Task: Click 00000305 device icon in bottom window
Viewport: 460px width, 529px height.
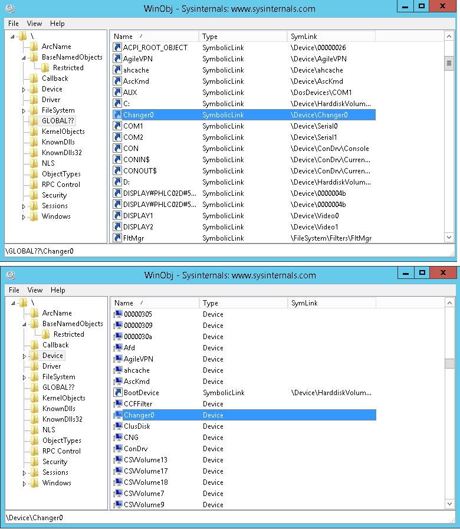Action: (x=118, y=314)
